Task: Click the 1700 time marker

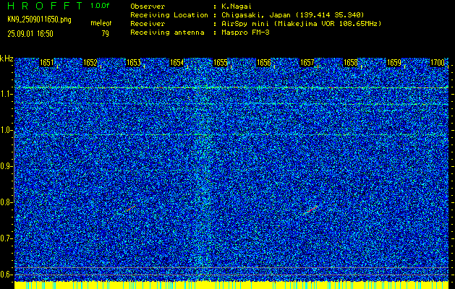Action: [438, 63]
